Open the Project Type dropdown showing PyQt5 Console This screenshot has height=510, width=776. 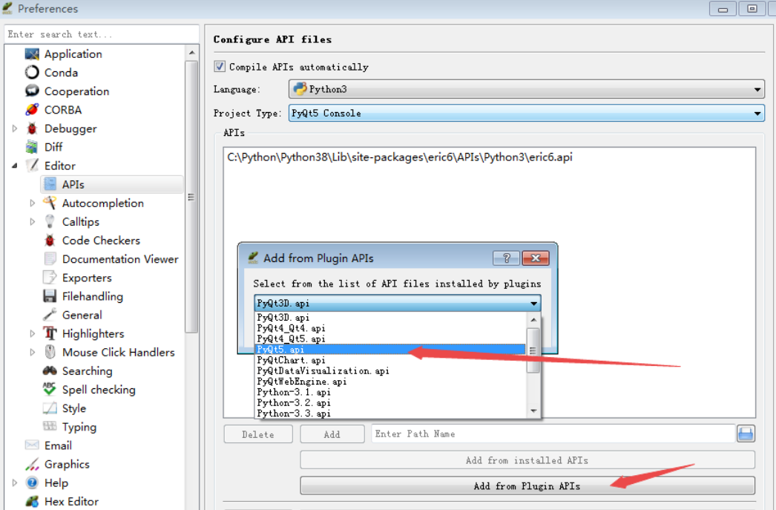pos(527,113)
